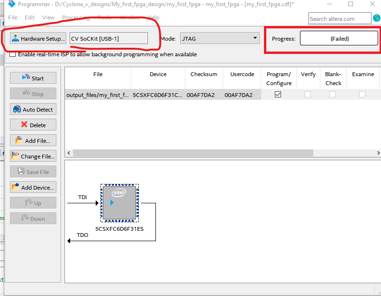Viewport: 381px width, 296px height.
Task: Minimize the Programmer window
Action: 329,4
